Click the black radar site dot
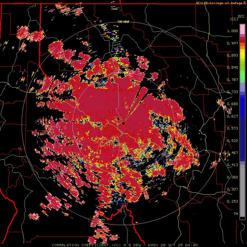Image resolution: width=247 pixels, height=247 pixels. [123, 123]
